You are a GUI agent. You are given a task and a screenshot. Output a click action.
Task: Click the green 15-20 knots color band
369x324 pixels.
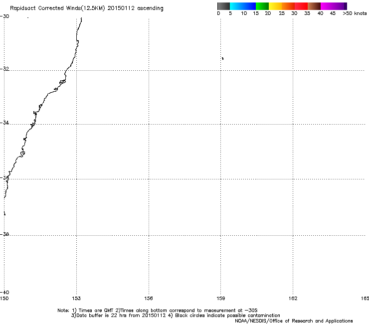(262, 6)
